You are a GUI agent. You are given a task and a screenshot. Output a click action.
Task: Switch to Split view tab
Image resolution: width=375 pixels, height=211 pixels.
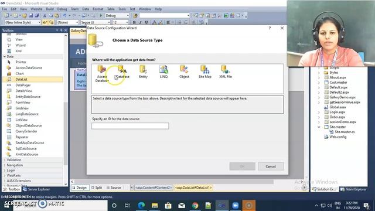97,188
